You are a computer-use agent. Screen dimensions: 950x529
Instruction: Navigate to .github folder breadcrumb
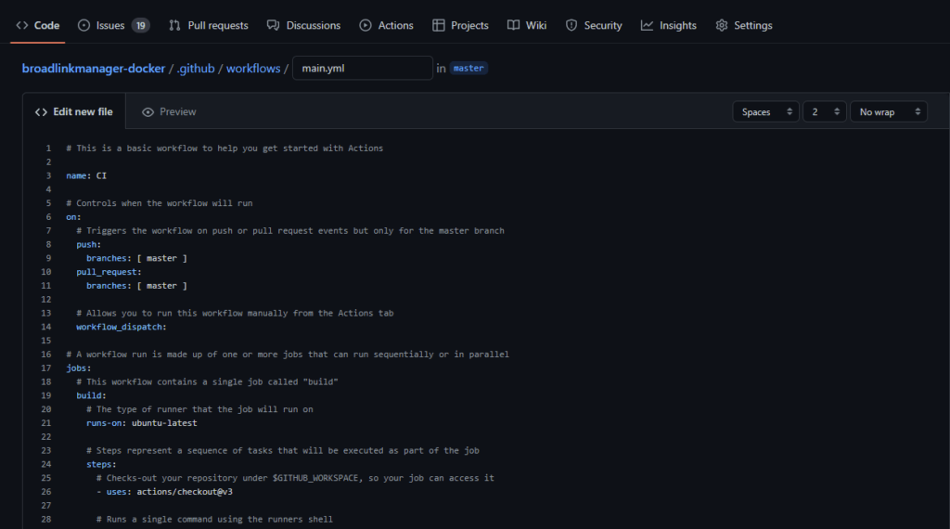pyautogui.click(x=196, y=69)
